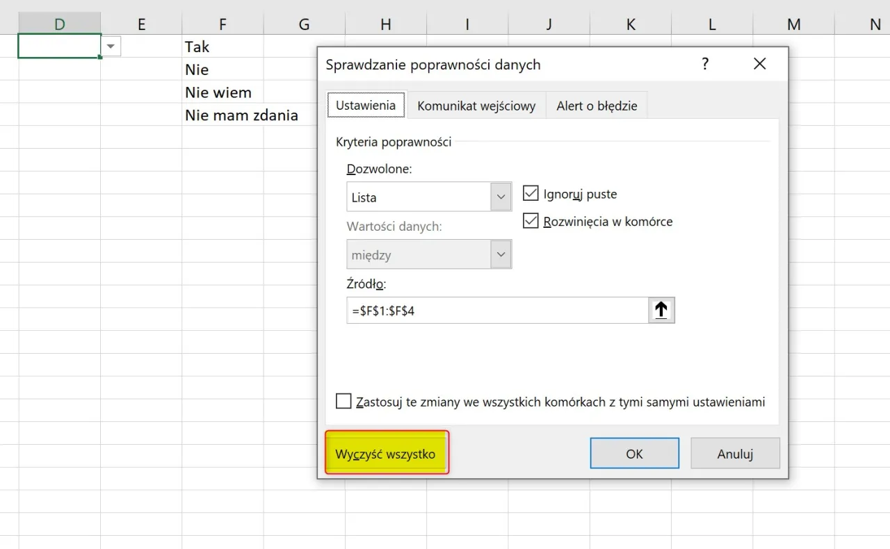Select cell containing Nie mam zdania

tap(241, 115)
